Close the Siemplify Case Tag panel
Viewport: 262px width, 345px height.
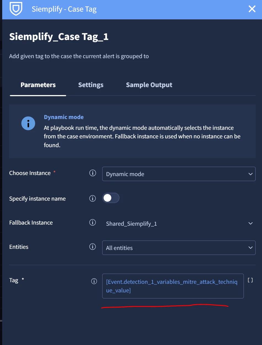(x=252, y=9)
